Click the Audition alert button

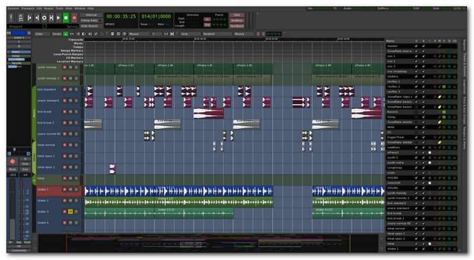point(237,20)
